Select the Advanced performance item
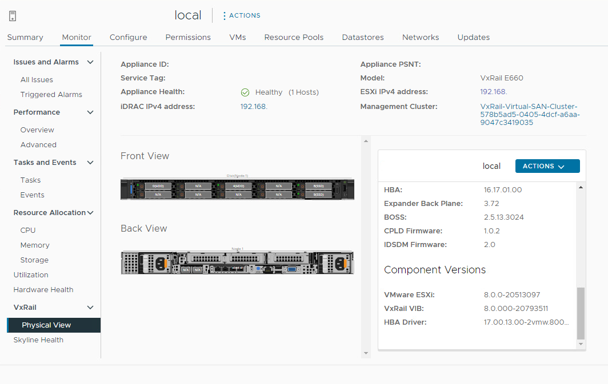The width and height of the screenshot is (608, 384). (x=38, y=145)
